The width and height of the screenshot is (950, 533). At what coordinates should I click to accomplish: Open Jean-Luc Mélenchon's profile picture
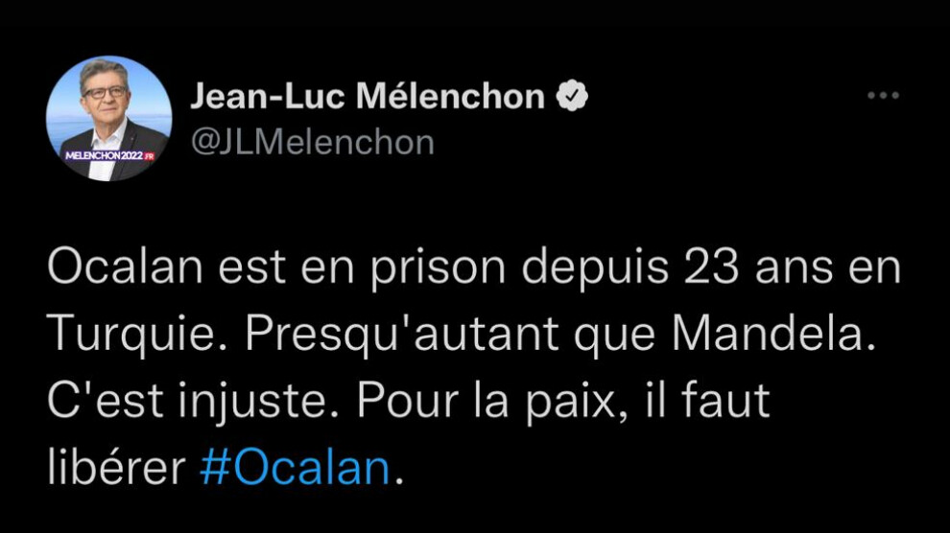tap(109, 119)
